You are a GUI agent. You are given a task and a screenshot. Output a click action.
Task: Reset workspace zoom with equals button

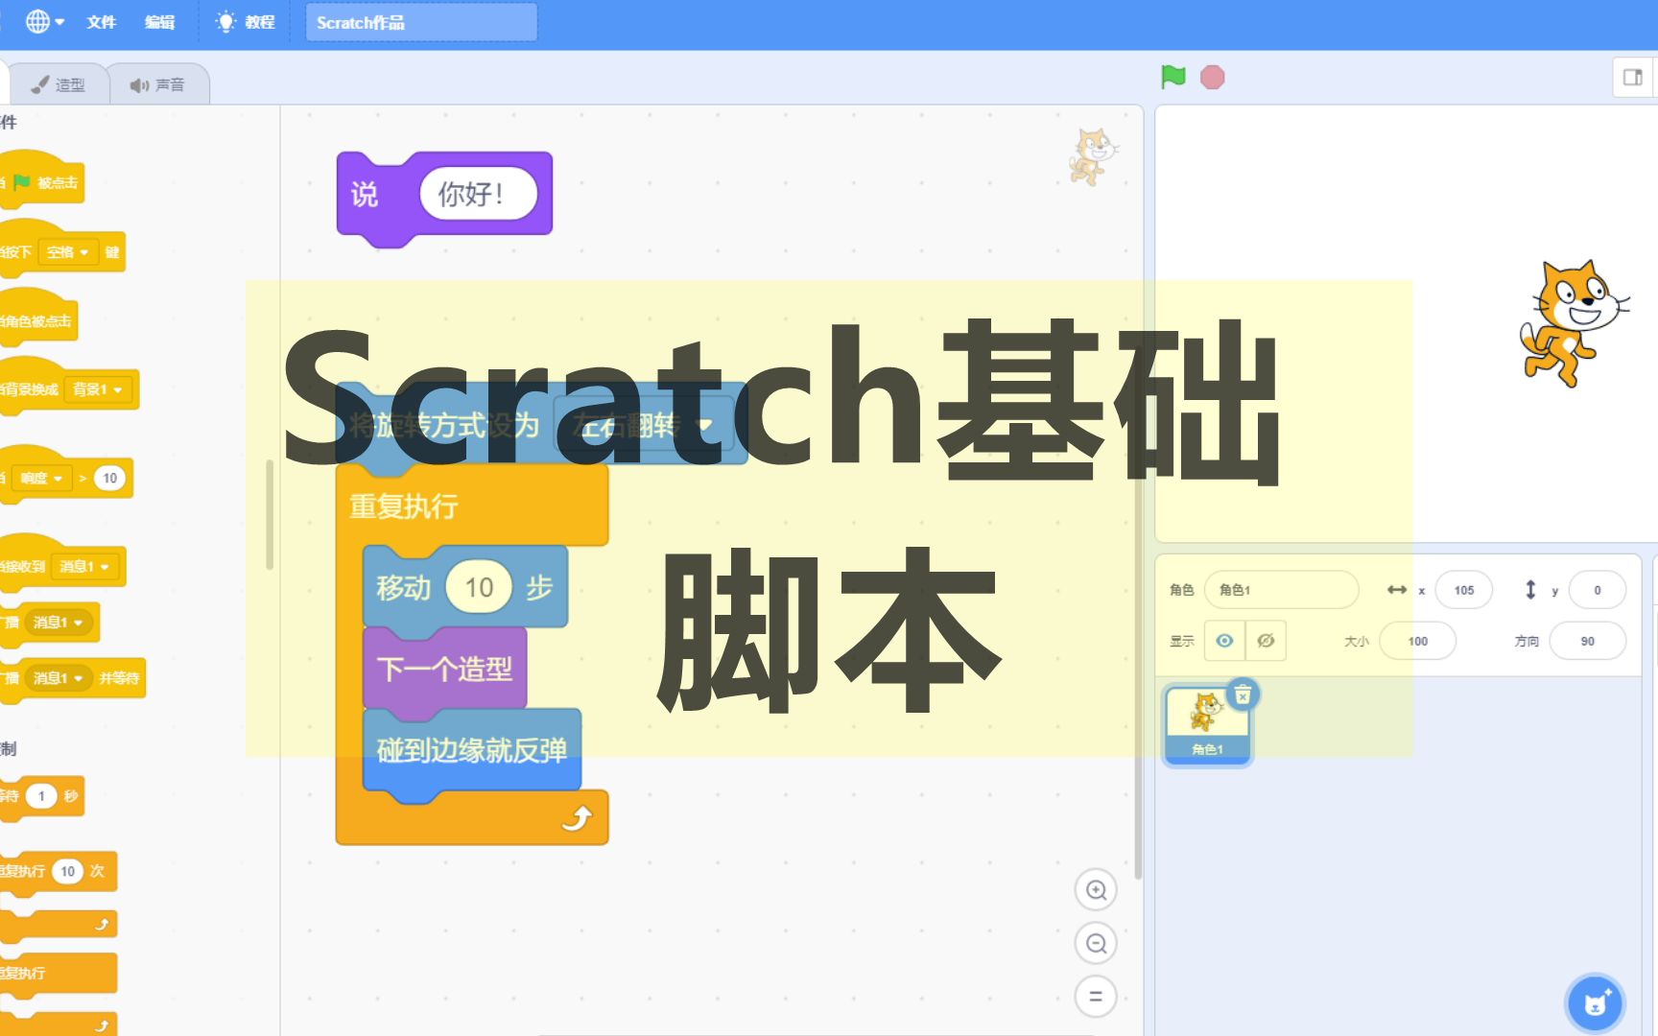point(1096,997)
